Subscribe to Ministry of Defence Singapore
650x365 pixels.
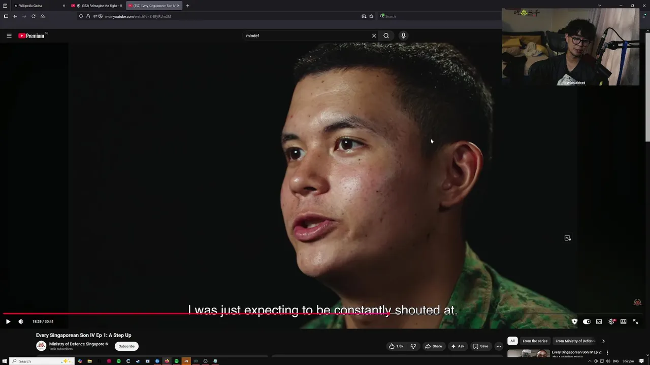pos(126,346)
